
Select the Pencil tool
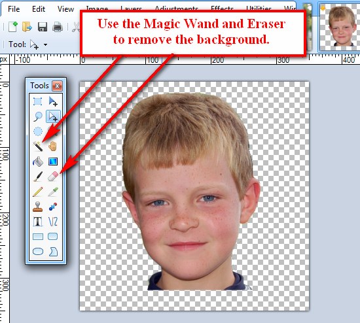point(38,192)
